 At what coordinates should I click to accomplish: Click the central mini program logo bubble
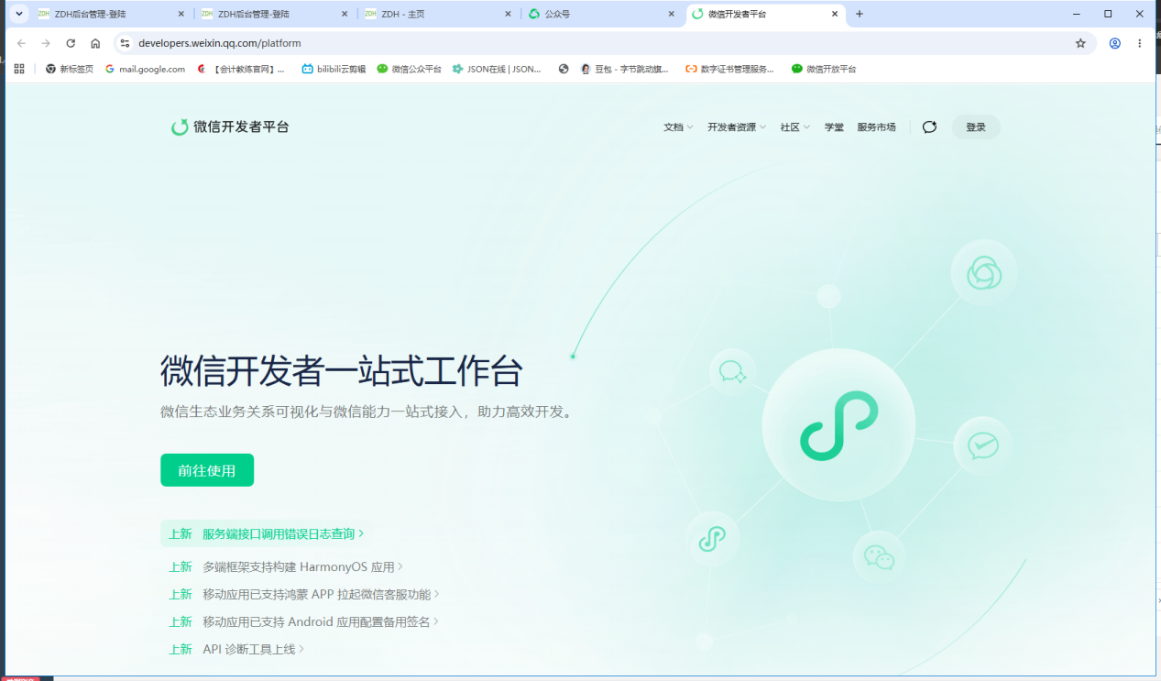(x=838, y=425)
